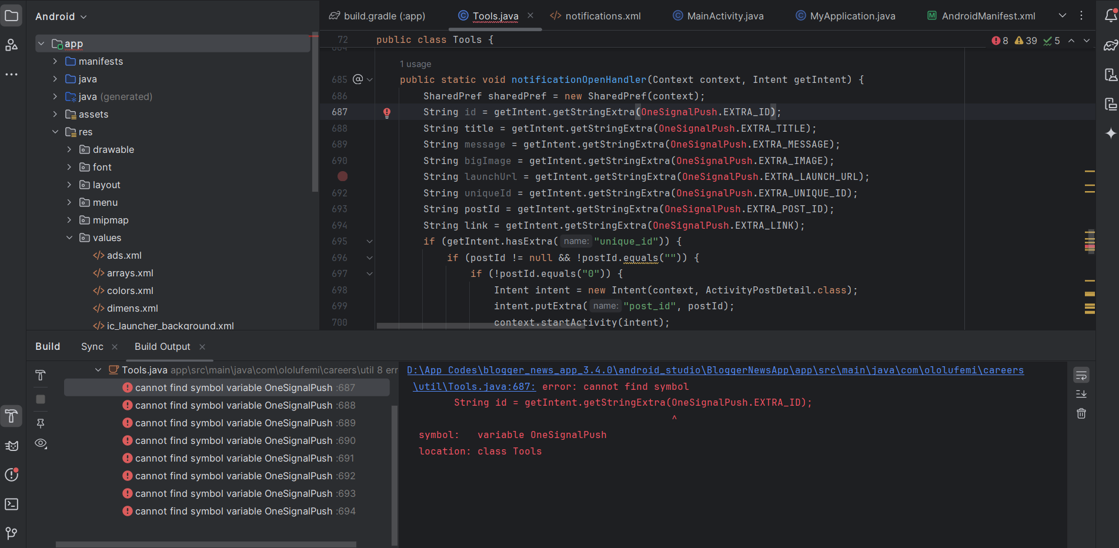Click the usage gutter icon at line 685

click(x=358, y=79)
